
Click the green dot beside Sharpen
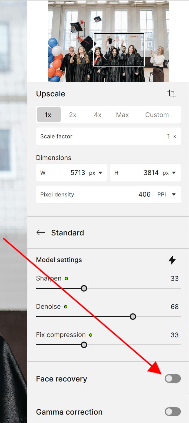[67, 279]
